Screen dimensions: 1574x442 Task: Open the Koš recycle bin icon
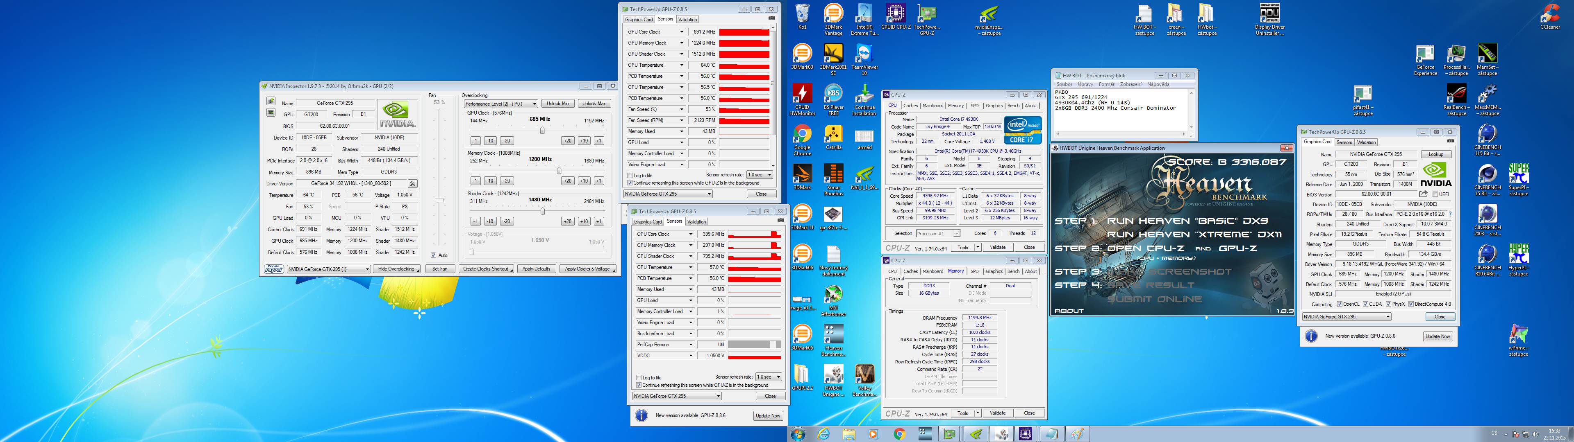coord(802,16)
